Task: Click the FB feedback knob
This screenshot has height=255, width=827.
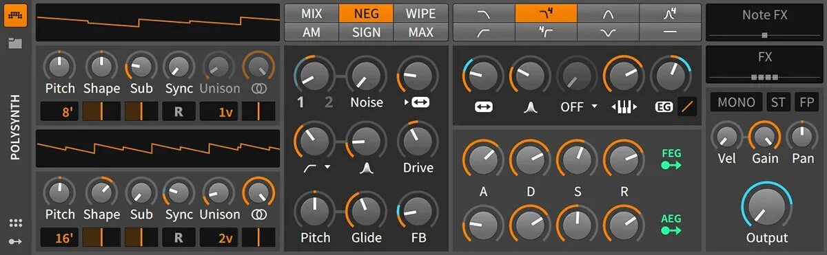Action: click(418, 212)
